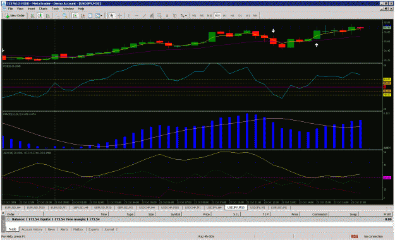Select the horizontal line drawing tool

(137, 16)
